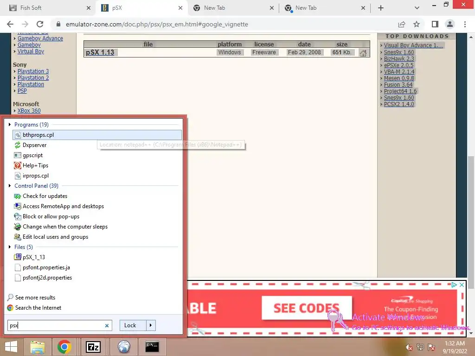Screen dimensions: 475x356
Task: Open Playstation 2 sidebar link
Action: (x=33, y=78)
